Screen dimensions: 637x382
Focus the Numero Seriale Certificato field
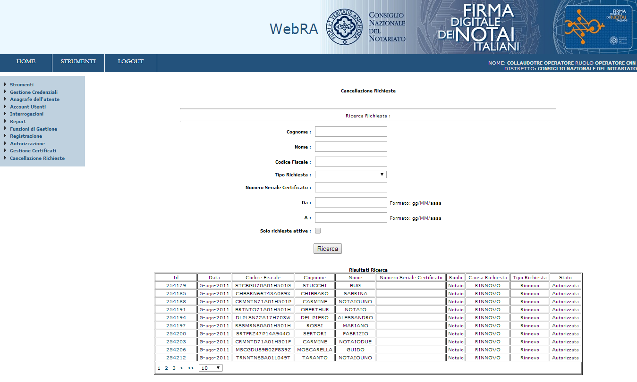click(x=351, y=187)
